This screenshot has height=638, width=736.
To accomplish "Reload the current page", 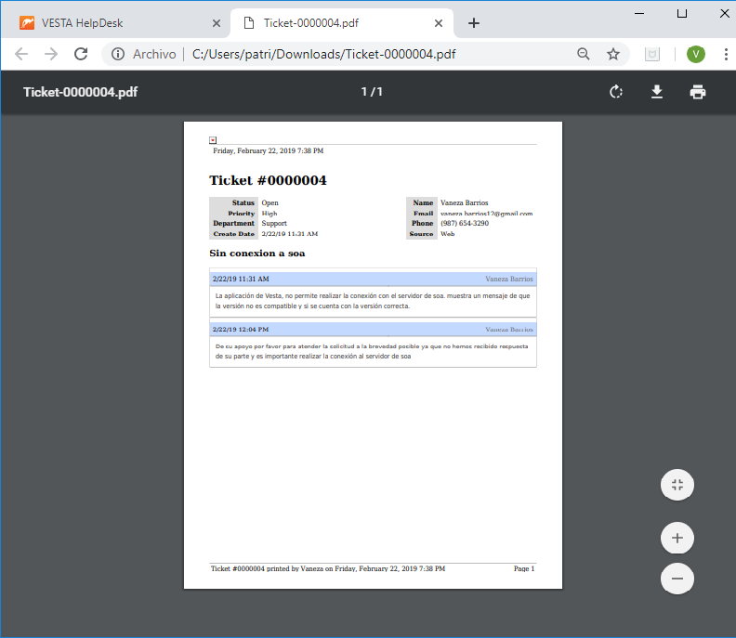I will coord(81,54).
